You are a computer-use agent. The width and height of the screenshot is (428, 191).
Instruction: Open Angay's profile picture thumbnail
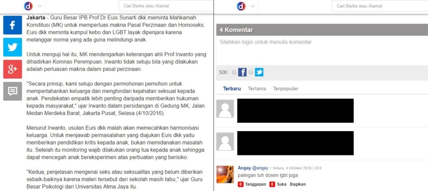(225, 174)
